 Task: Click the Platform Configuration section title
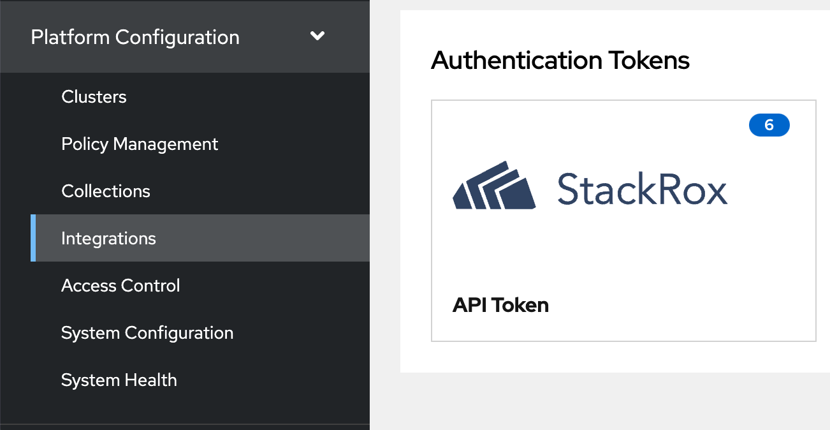pos(135,37)
